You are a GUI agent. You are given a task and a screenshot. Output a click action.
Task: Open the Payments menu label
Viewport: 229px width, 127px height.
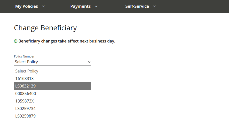(x=80, y=6)
